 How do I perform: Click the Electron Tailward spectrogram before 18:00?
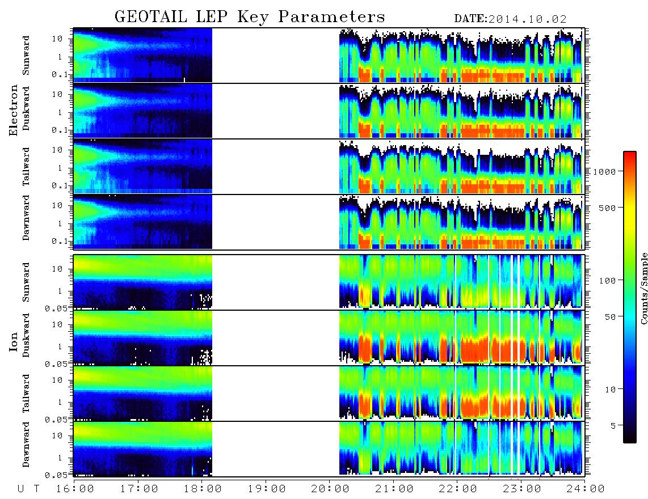click(142, 167)
